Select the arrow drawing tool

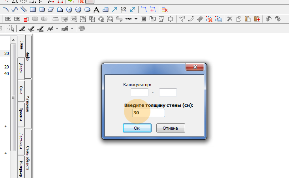pos(114,9)
